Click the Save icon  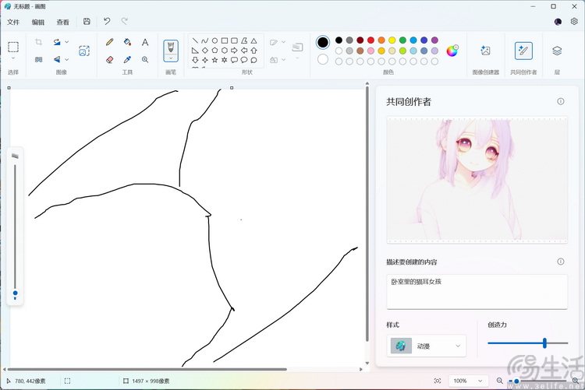pos(87,22)
